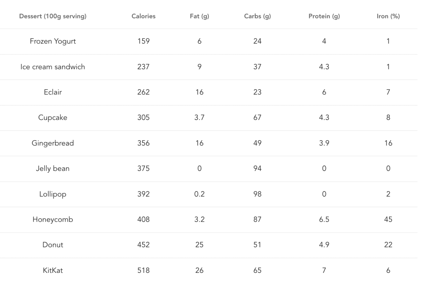Sort by the Dessert (100g serving) header
The height and width of the screenshot is (297, 421).
(53, 16)
